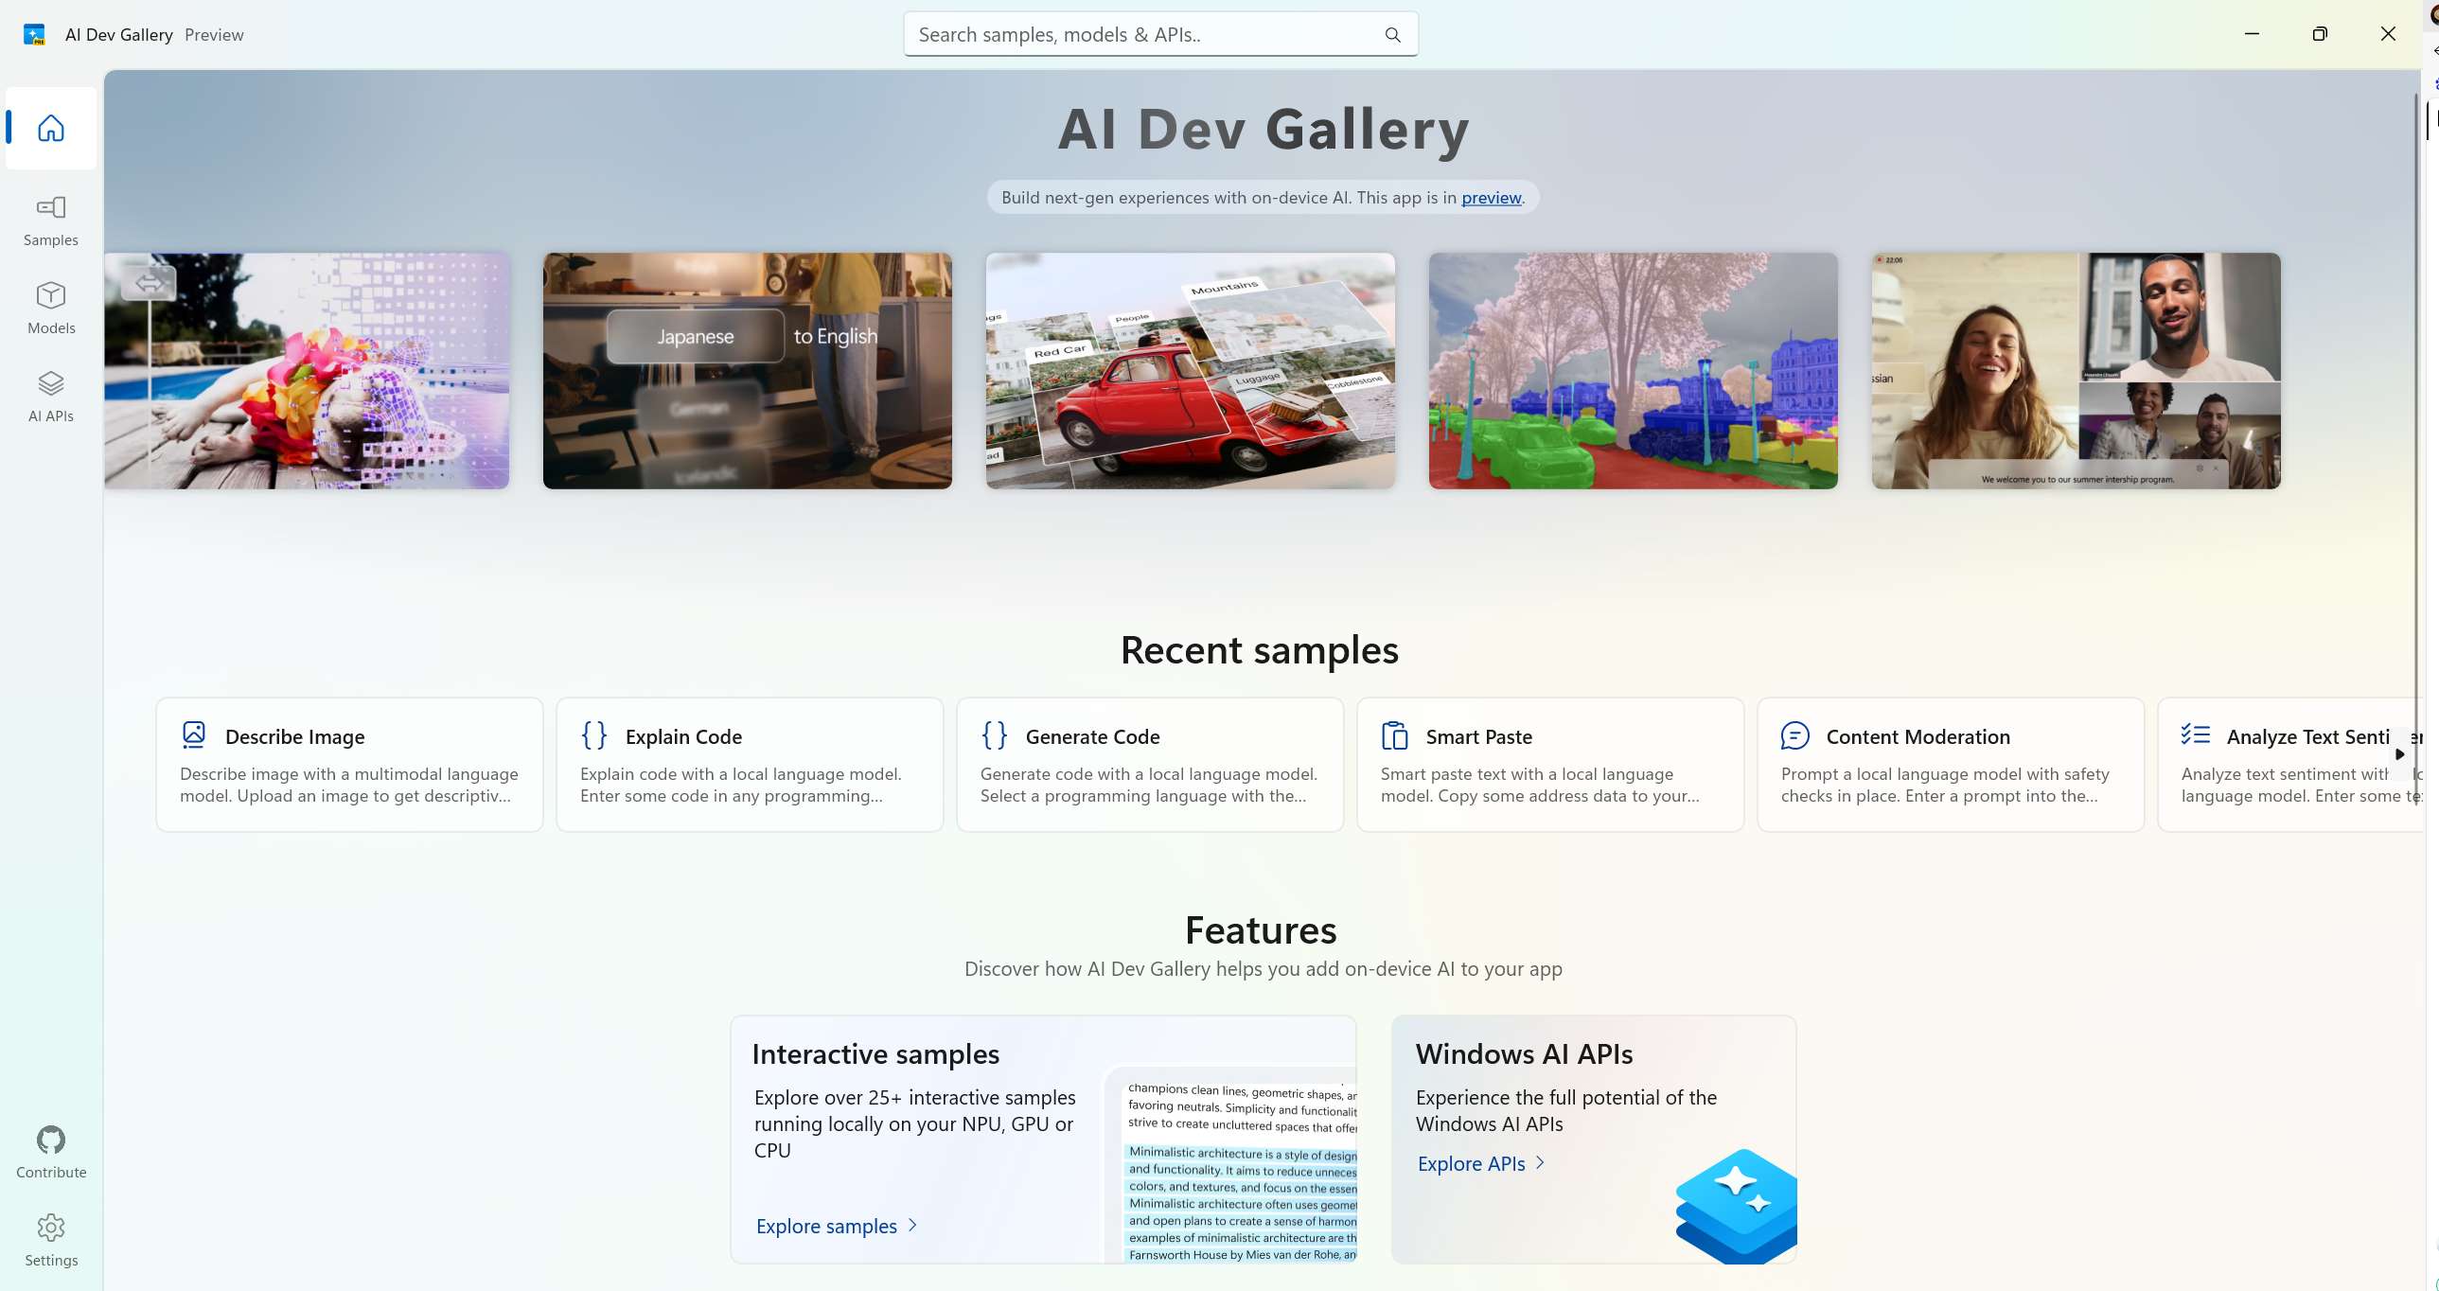Image resolution: width=2439 pixels, height=1291 pixels.
Task: Select the Japanese to English translation thumbnail
Action: coord(747,370)
